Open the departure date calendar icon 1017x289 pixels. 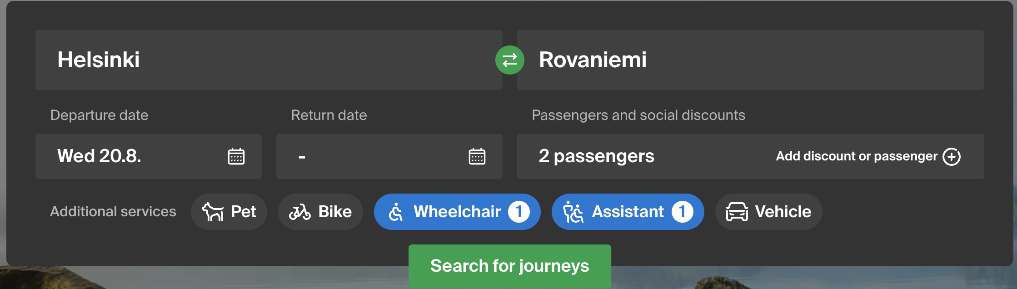236,156
